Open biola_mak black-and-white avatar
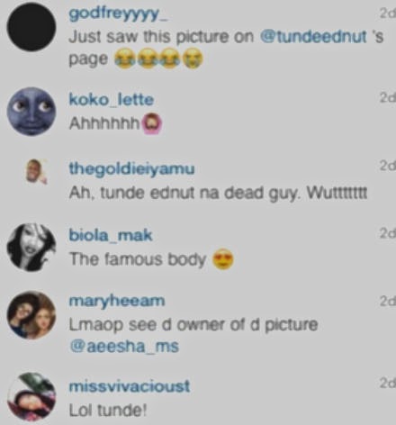 (31, 248)
